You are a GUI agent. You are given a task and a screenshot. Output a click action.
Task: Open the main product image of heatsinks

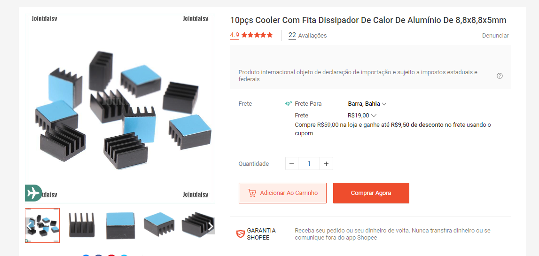[x=120, y=109]
